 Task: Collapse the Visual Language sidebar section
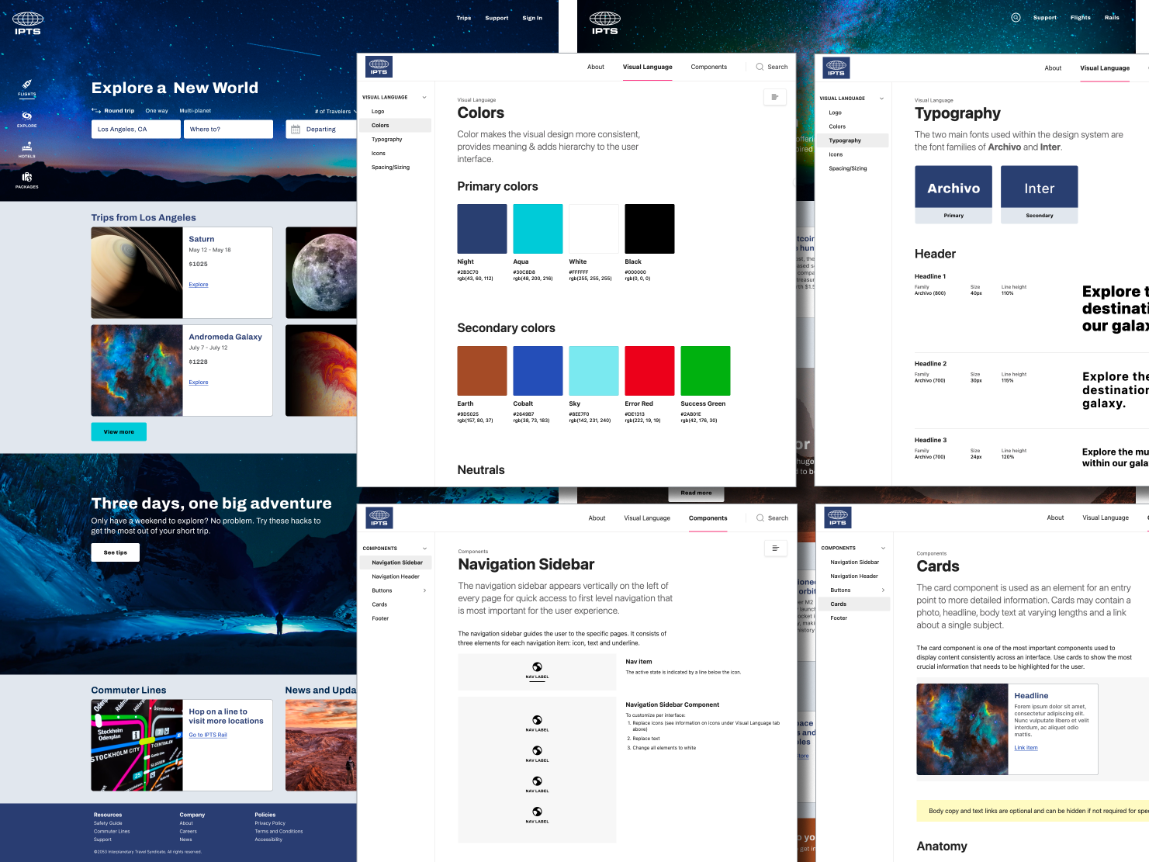point(424,97)
